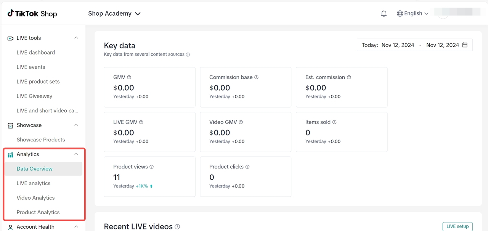Click the TikTok Shop logo

coord(32,14)
